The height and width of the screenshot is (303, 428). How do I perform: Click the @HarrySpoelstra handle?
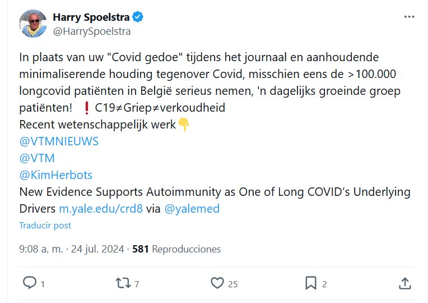coord(91,31)
